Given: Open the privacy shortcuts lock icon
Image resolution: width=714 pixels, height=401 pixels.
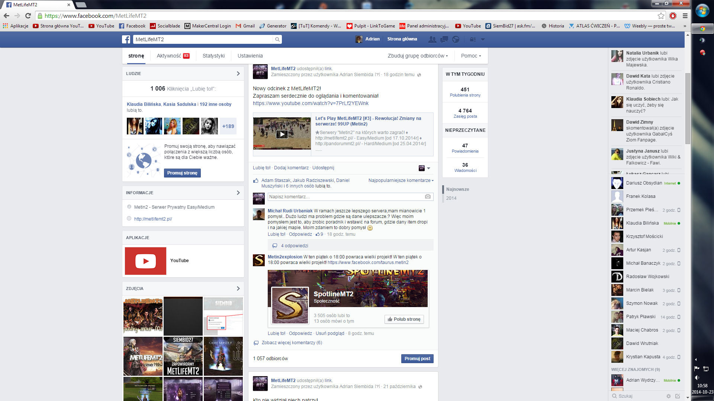Looking at the screenshot, I should [x=473, y=39].
